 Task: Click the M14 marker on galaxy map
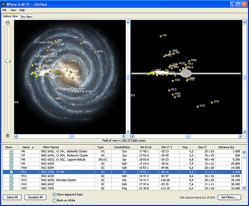pos(69,61)
